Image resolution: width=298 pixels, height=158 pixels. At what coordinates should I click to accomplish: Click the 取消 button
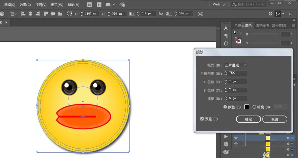tap(274, 119)
